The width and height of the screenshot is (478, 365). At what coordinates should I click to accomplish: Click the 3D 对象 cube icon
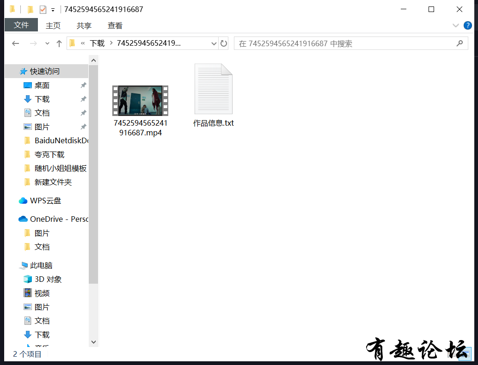[x=27, y=279]
